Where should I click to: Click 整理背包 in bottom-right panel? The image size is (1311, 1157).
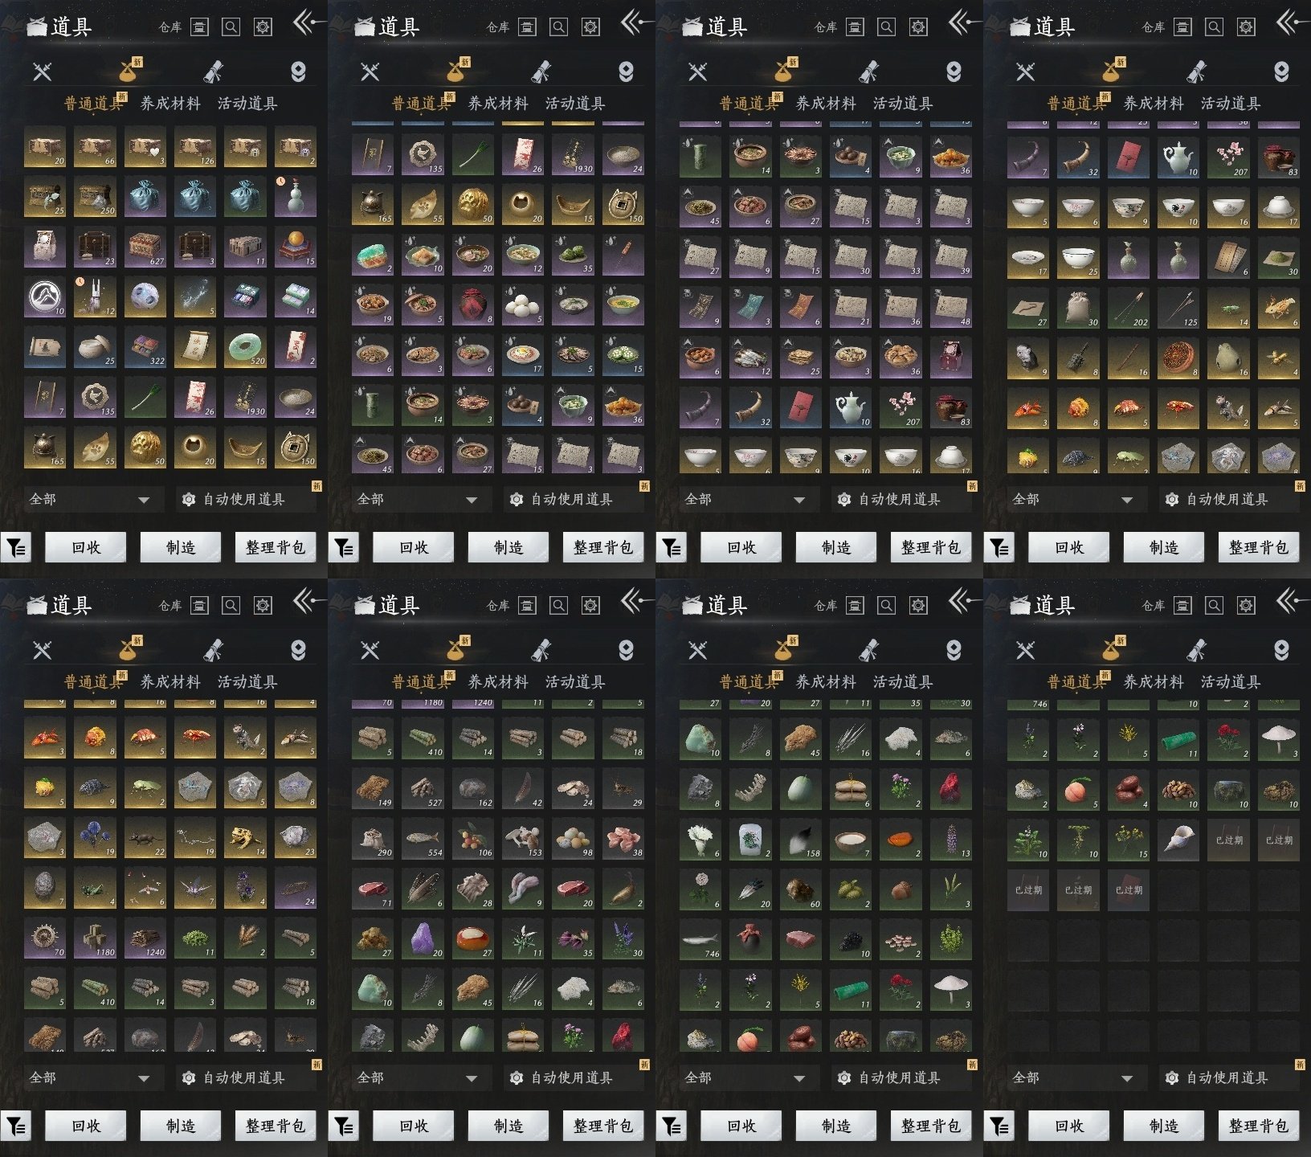point(1259,1126)
